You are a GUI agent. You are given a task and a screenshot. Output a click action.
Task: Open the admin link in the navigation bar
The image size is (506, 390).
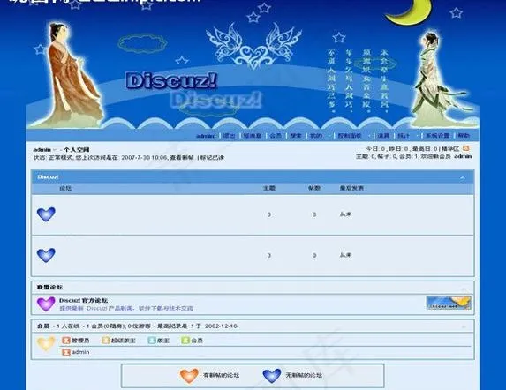click(x=206, y=136)
